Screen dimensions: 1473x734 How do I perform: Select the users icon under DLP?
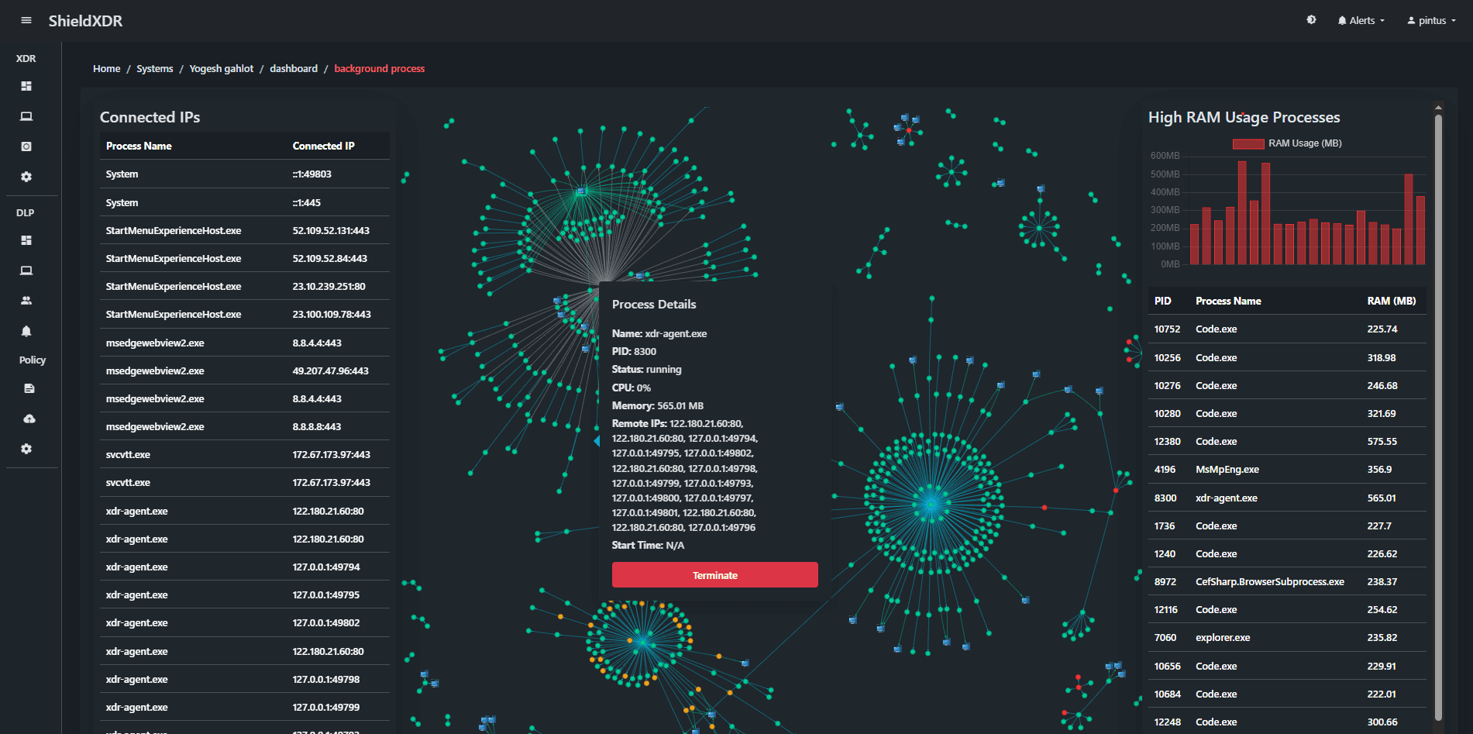coord(26,301)
